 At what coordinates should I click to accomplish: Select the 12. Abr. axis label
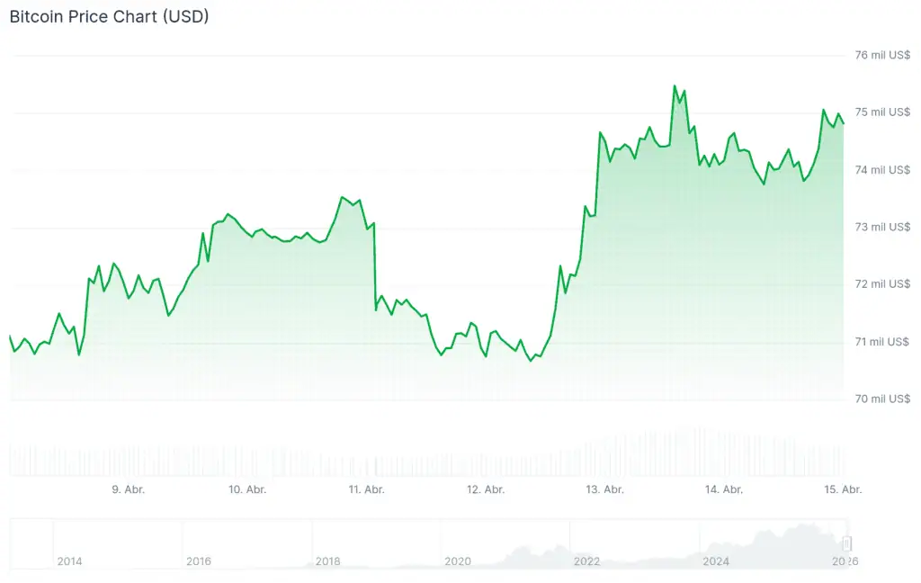tap(486, 489)
